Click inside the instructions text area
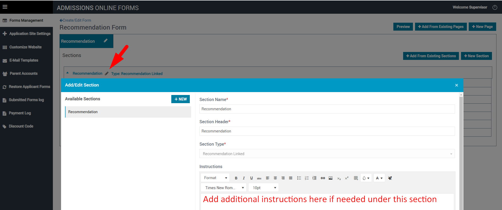 pos(327,202)
